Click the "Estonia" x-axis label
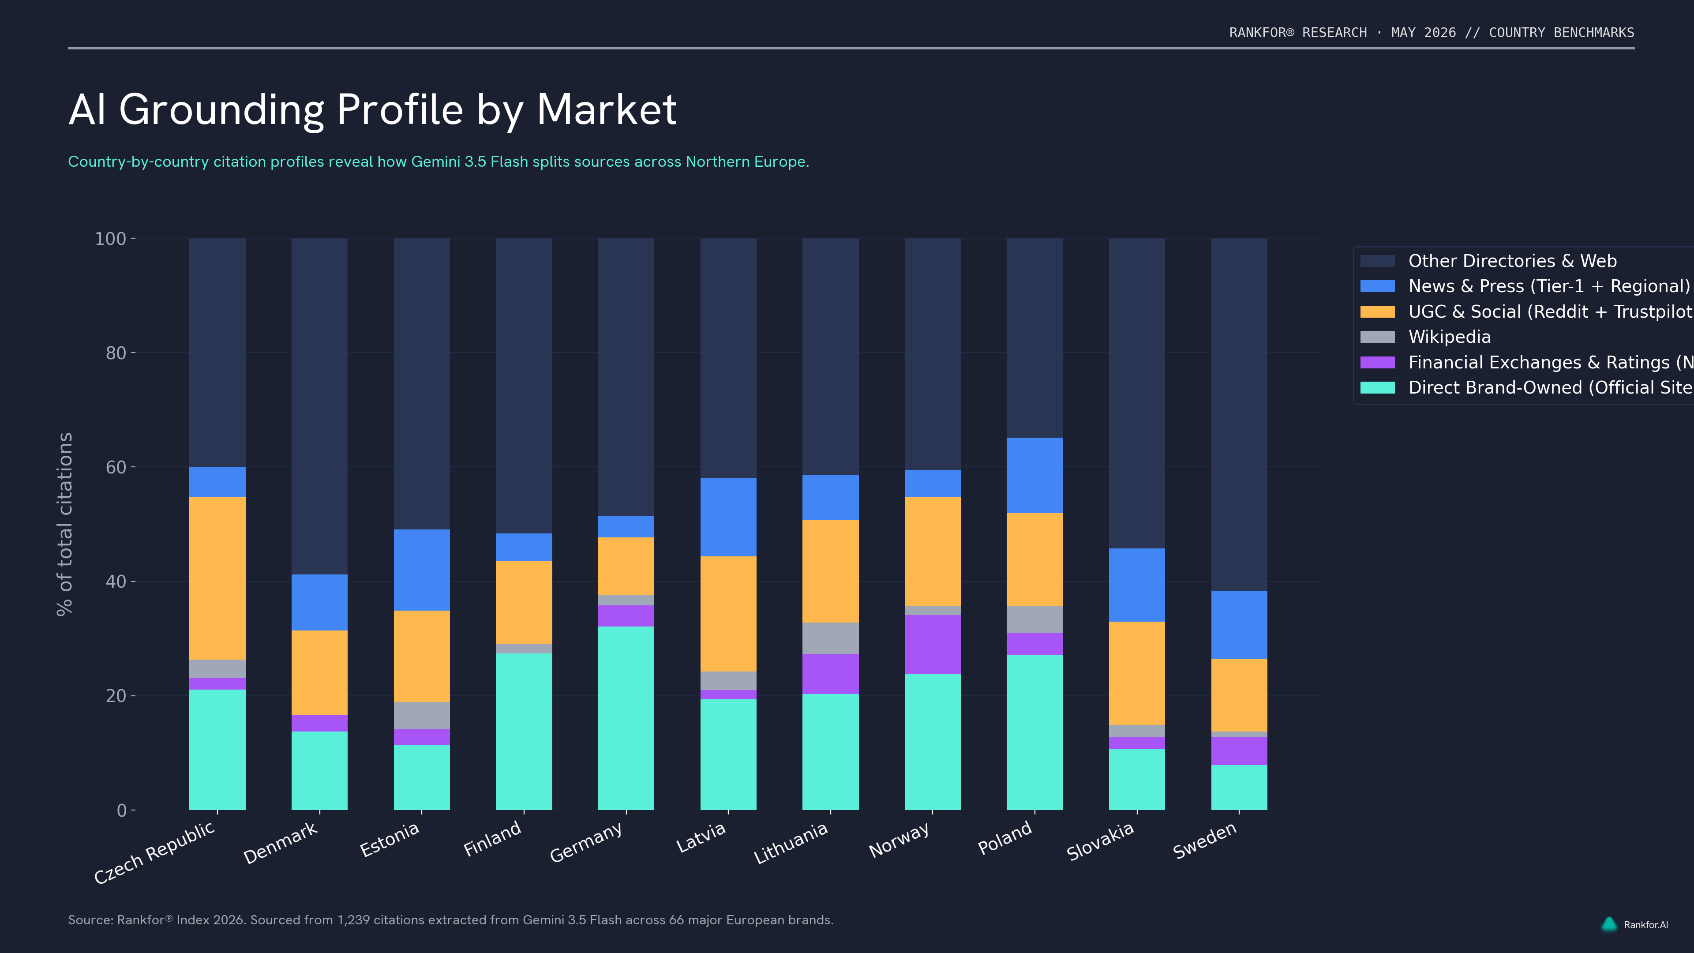 390,839
